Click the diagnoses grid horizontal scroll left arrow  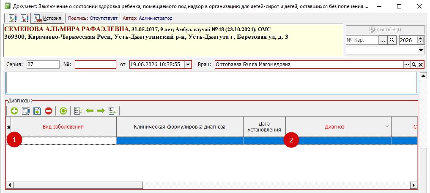9,185
